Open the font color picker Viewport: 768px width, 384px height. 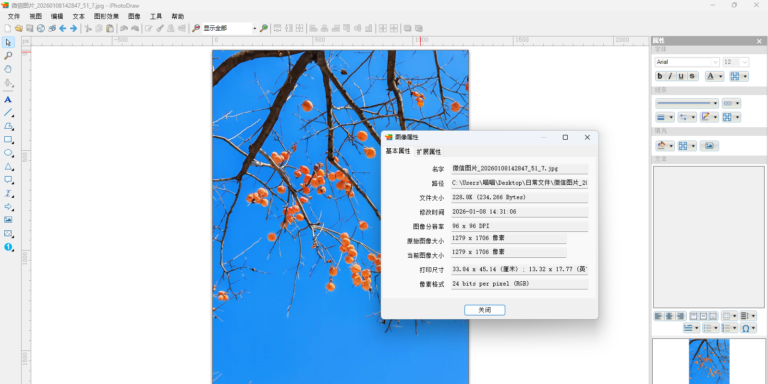[714, 76]
